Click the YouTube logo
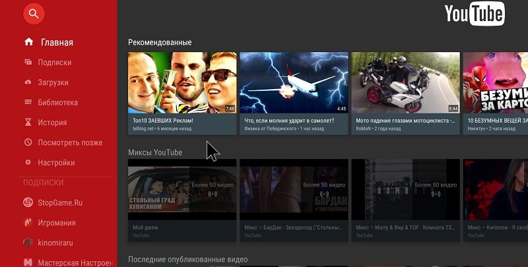The height and width of the screenshot is (267, 528). pyautogui.click(x=474, y=14)
